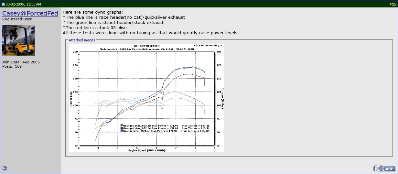Click the blue legend swatch for OrangeLotus_003
398x174 pixels.
(121, 131)
